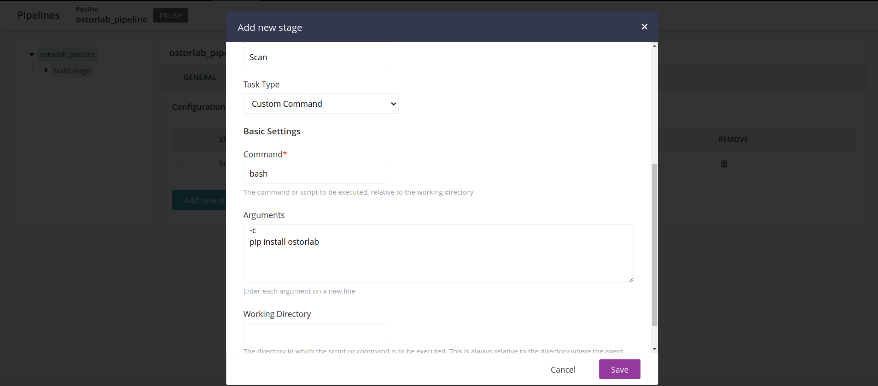Click the modal scrollbar down arrow
This screenshot has width=878, height=386.
654,349
